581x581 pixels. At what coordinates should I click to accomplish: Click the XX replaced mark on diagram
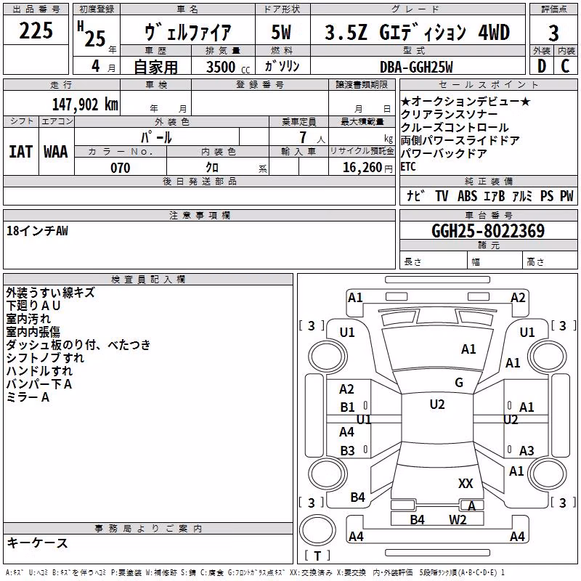click(x=466, y=483)
